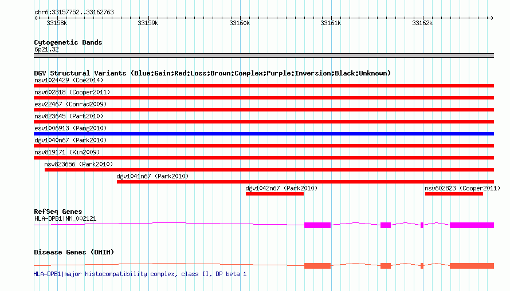This screenshot has height=291, width=510.
Task: Click the 33158k ruler tick label
Action: pyautogui.click(x=57, y=23)
